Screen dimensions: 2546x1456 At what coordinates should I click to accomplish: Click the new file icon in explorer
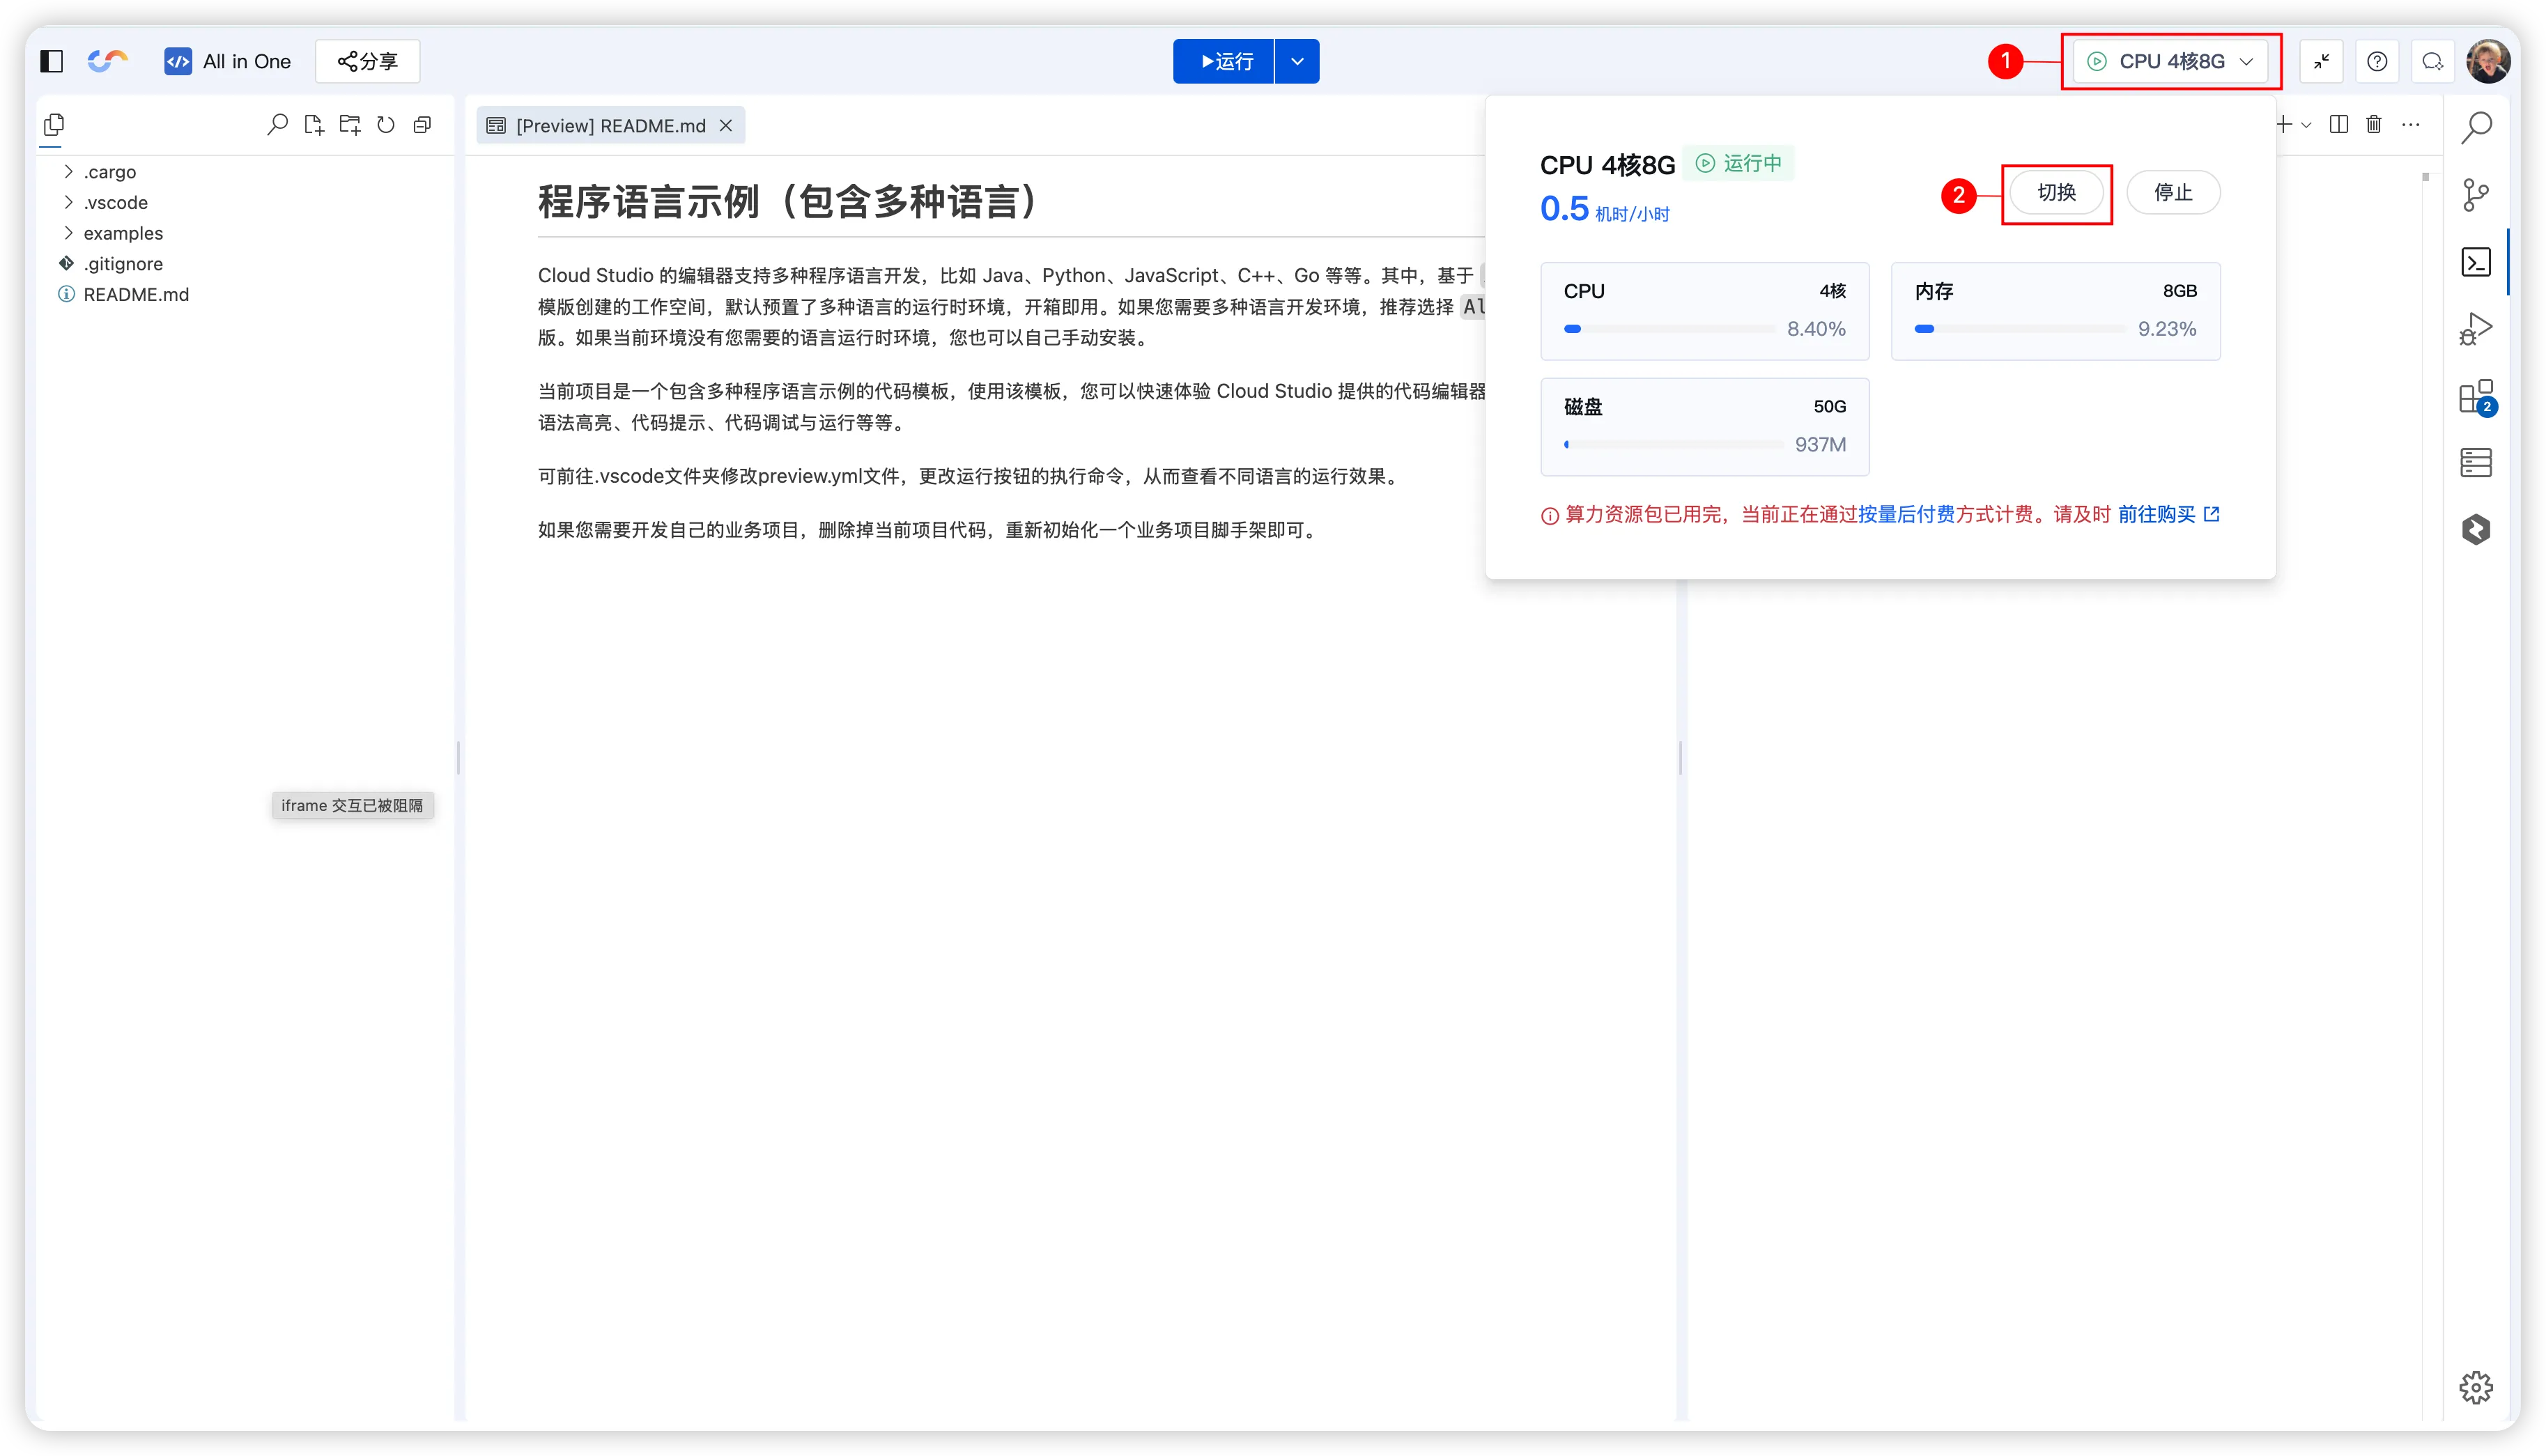314,125
